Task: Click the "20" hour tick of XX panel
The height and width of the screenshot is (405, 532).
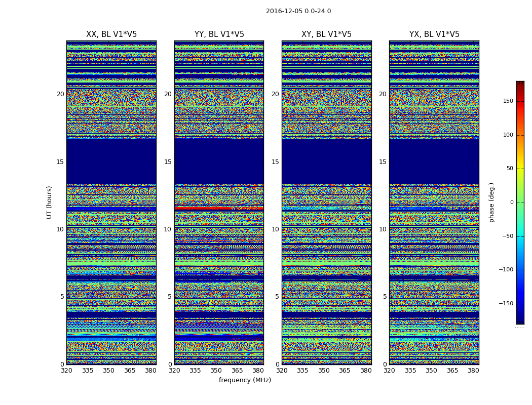Action: coord(60,94)
